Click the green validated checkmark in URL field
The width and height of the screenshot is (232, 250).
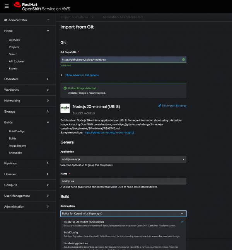(x=183, y=60)
